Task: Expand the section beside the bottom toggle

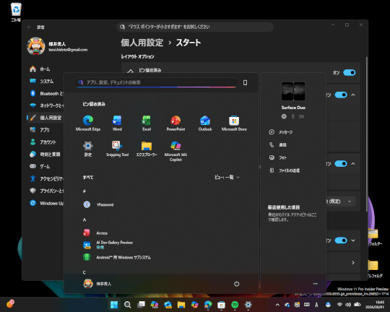Action: (x=353, y=240)
